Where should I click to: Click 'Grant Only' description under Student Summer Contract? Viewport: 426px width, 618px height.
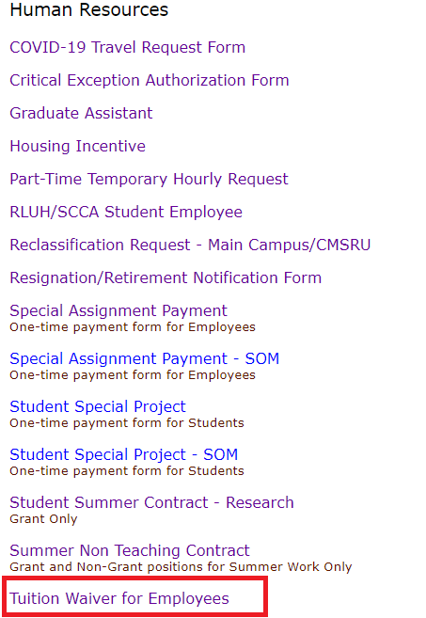[x=43, y=519]
